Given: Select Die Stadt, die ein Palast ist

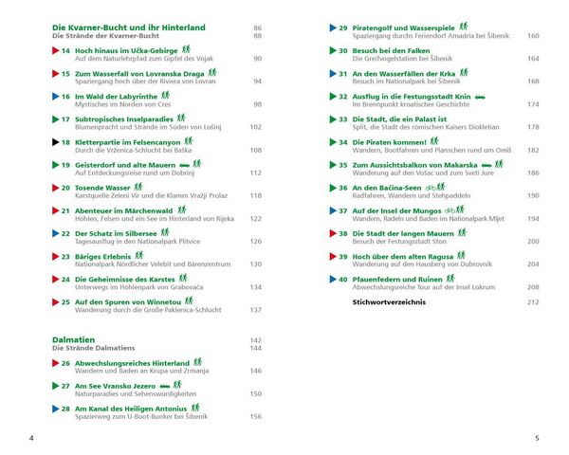Looking at the screenshot, I should point(399,119).
